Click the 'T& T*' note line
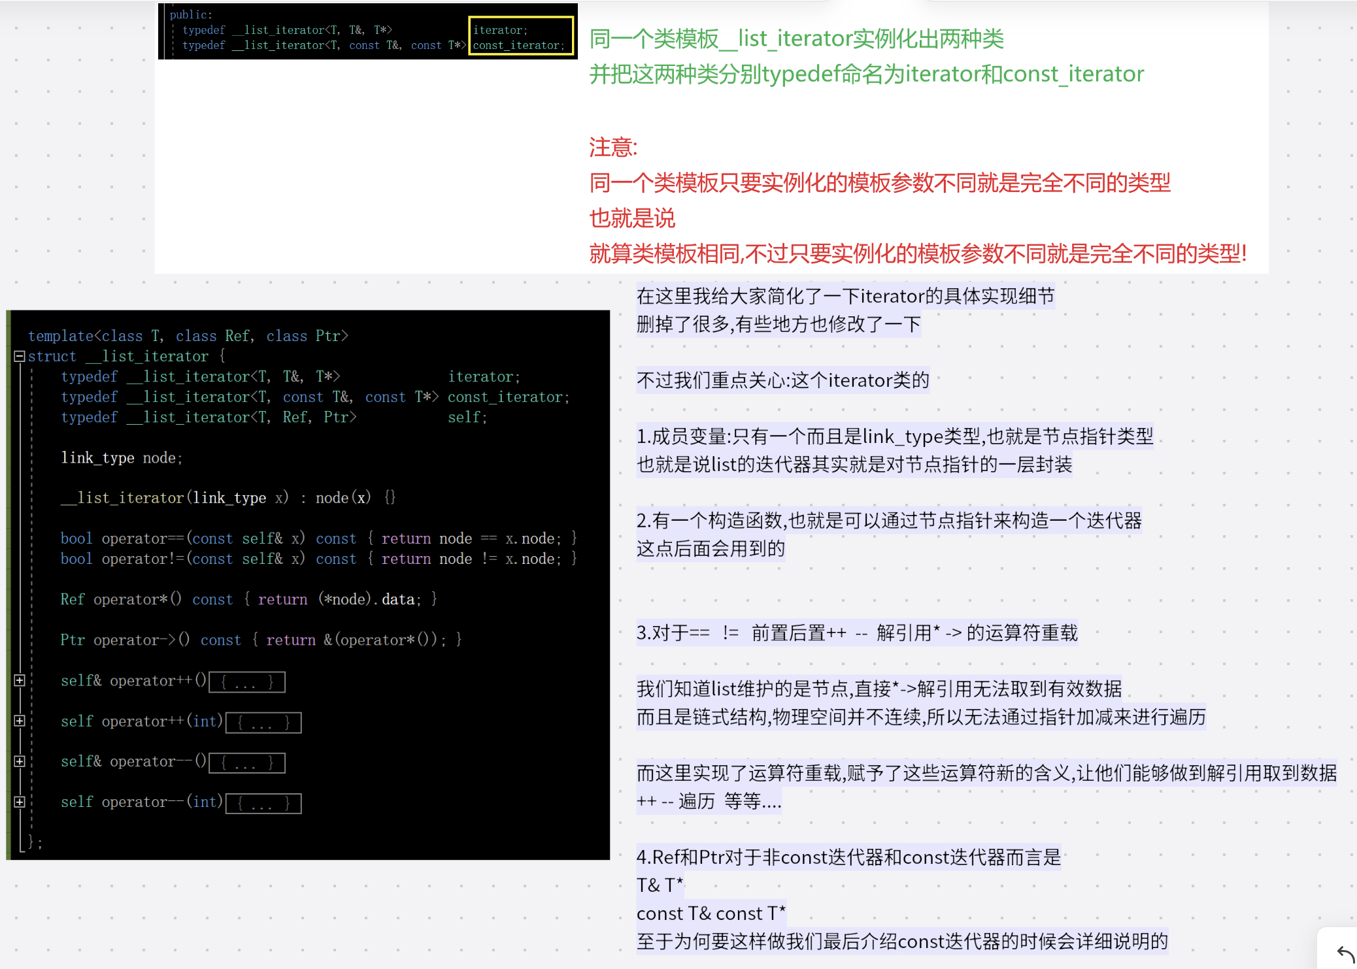The height and width of the screenshot is (969, 1357). pos(660,885)
